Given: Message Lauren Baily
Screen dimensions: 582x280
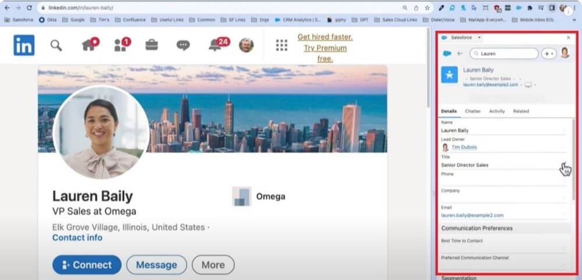Looking at the screenshot, I should tap(156, 265).
